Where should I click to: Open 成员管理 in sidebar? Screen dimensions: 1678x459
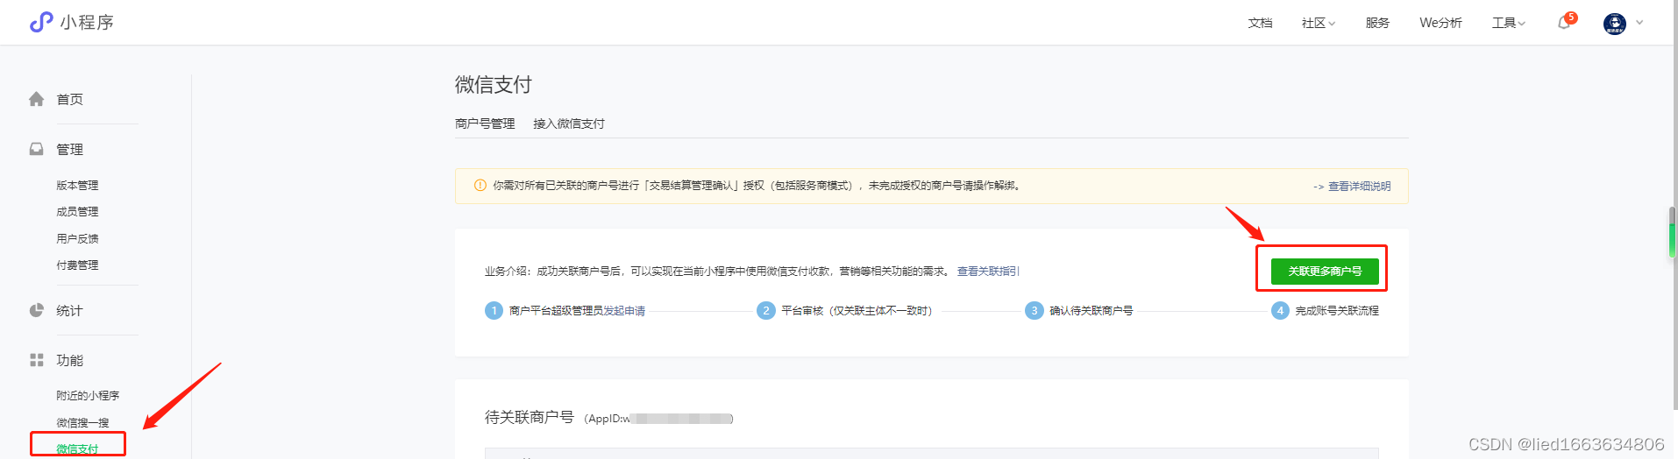77,211
